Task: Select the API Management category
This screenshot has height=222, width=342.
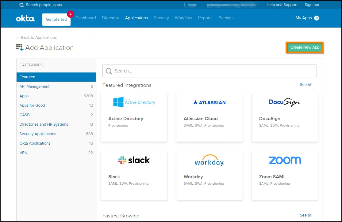Action: tap(56, 86)
